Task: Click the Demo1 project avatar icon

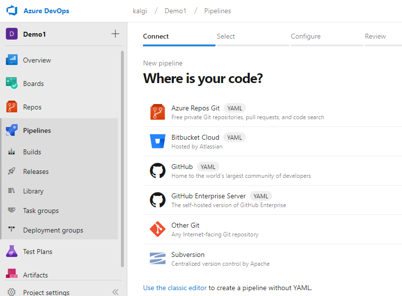Action: pyautogui.click(x=12, y=34)
